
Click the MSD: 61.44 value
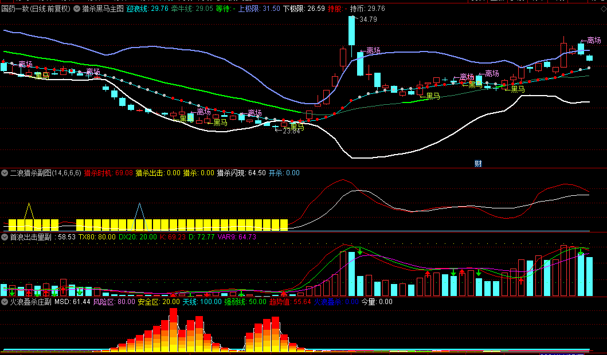[x=72, y=302]
